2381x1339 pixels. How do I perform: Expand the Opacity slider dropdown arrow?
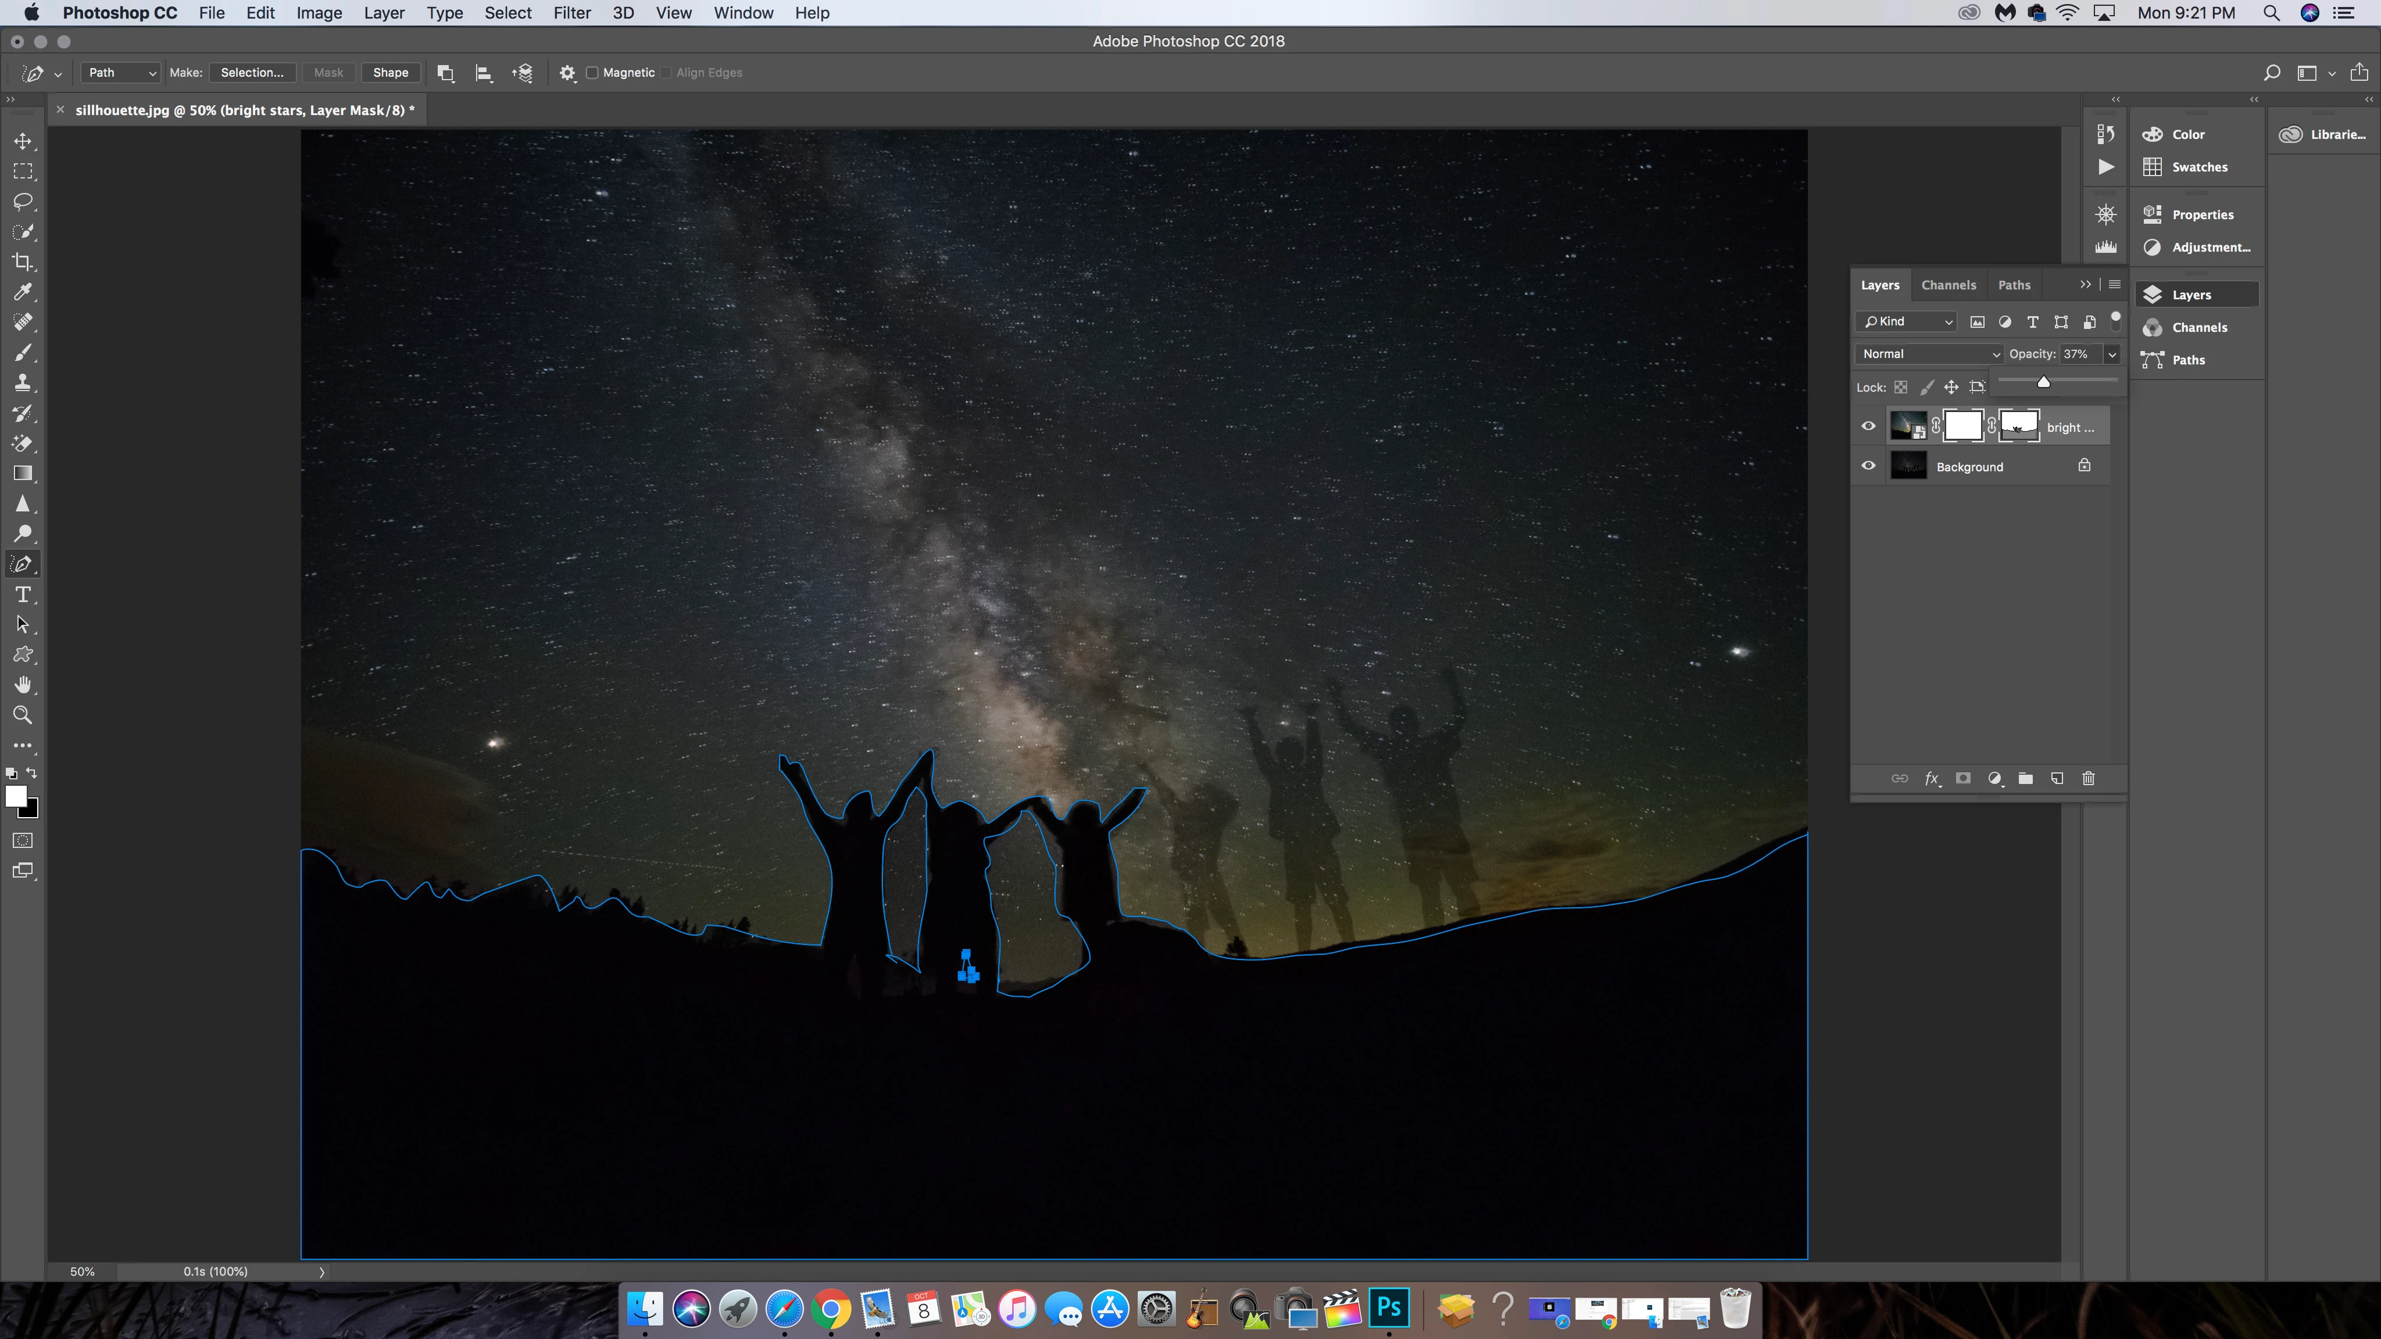(x=2112, y=354)
